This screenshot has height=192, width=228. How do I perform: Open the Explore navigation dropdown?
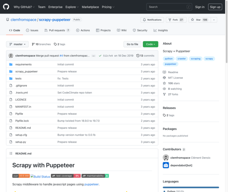[72, 7]
